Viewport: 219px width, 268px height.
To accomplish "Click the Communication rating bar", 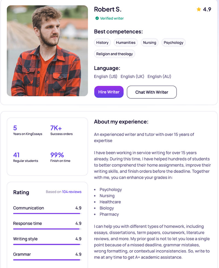I will 47,213.
